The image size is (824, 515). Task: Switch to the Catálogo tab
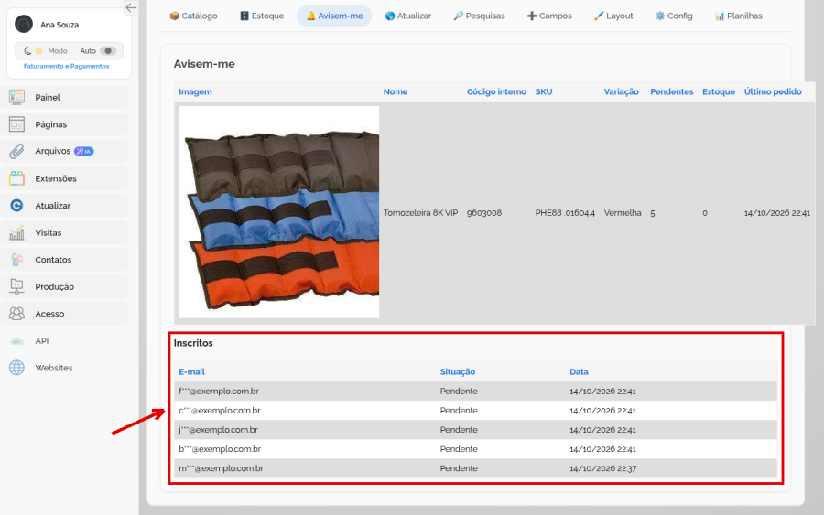tap(193, 16)
